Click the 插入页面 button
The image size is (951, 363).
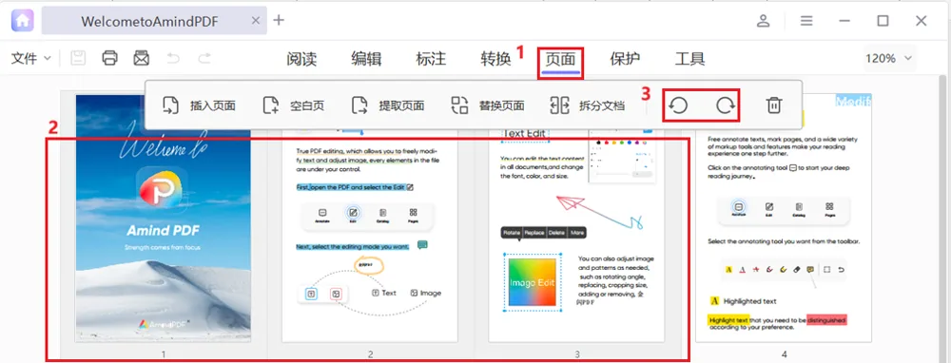click(x=199, y=105)
